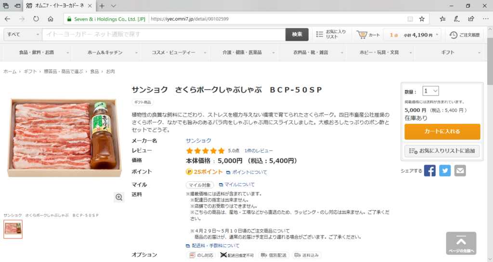Open new tab with plus button
The image size is (493, 262).
(102, 6)
